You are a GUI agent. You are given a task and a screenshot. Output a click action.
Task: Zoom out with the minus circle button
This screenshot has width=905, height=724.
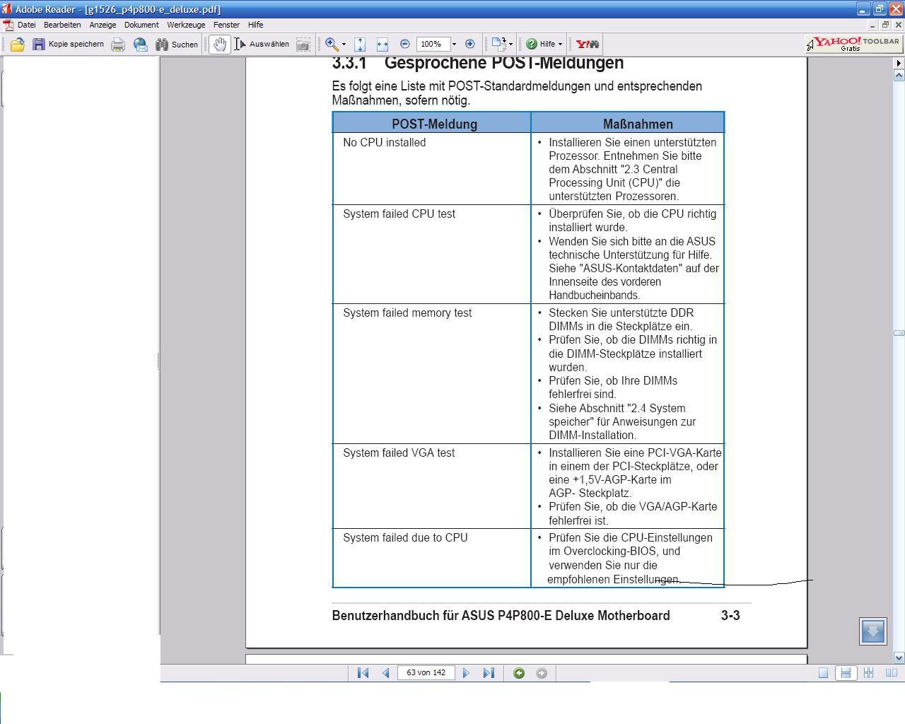pos(404,44)
